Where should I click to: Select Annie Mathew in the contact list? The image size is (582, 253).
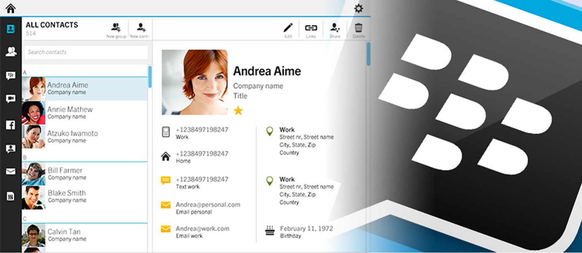pyautogui.click(x=85, y=113)
